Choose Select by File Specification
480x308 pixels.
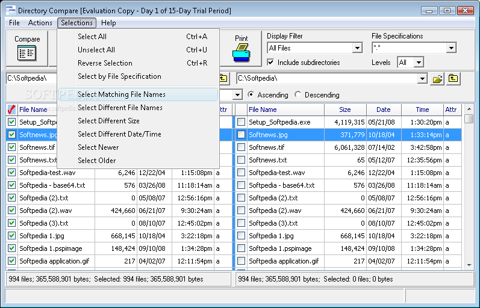[139, 76]
